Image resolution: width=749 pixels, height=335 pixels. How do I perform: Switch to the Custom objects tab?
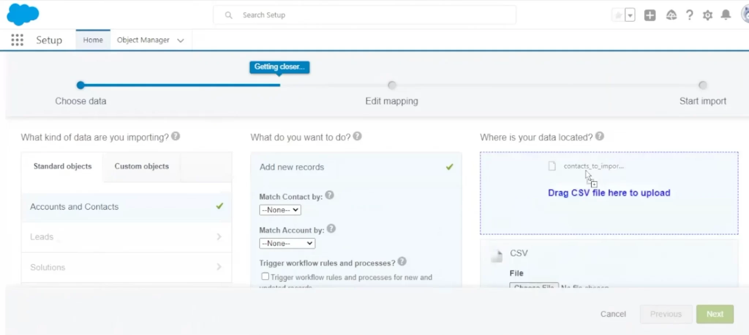142,166
